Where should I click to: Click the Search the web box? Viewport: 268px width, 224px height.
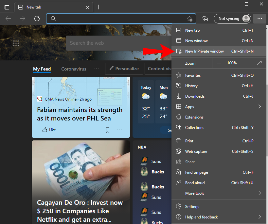click(x=118, y=43)
